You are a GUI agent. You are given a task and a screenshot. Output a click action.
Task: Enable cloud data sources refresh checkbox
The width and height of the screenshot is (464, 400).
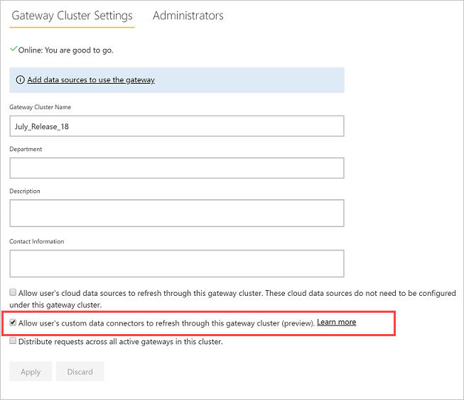13,292
